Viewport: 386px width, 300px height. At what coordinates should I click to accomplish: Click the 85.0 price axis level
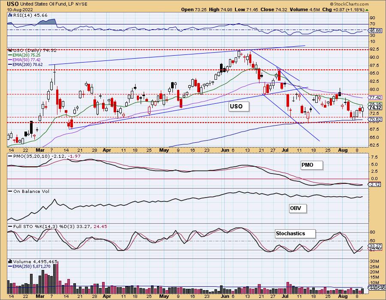(x=374, y=73)
